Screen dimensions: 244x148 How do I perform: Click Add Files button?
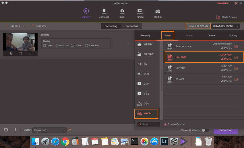point(13,26)
